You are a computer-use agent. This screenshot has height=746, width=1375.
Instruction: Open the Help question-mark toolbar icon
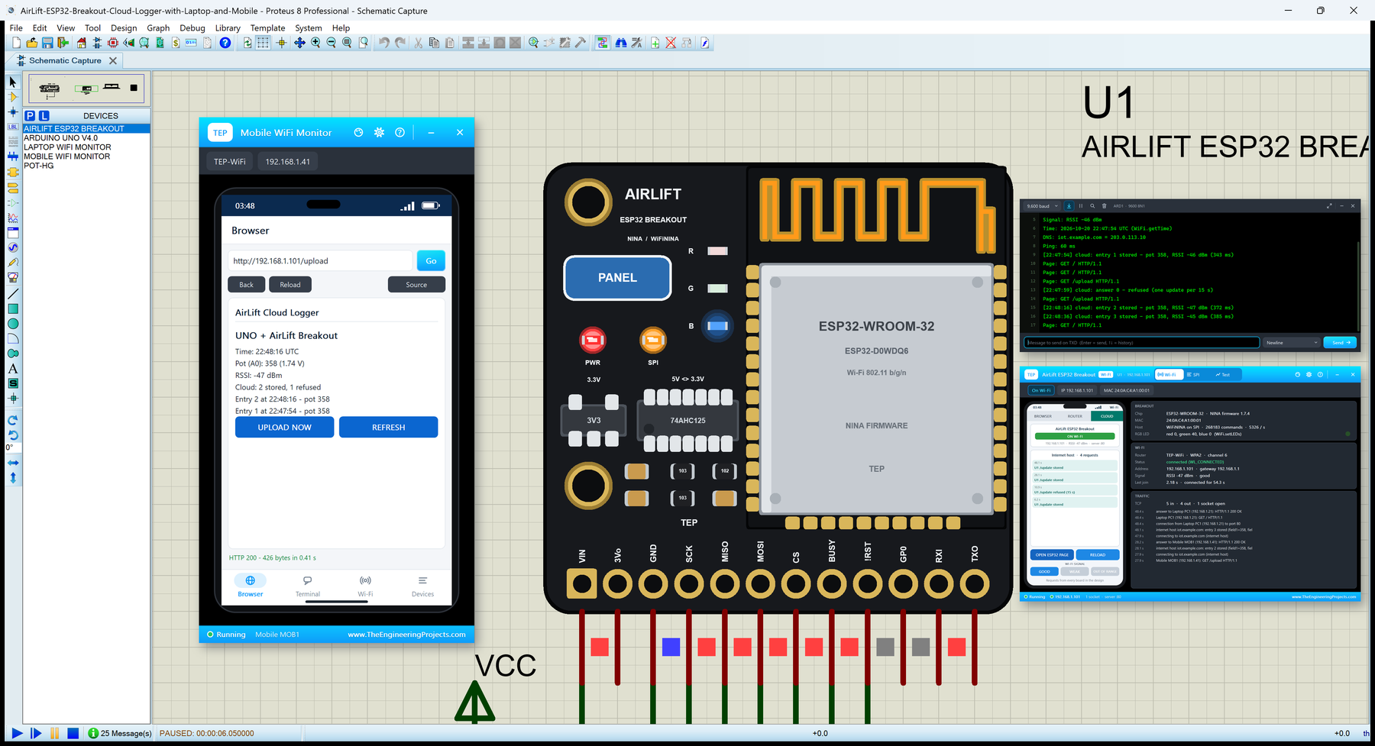coord(225,43)
